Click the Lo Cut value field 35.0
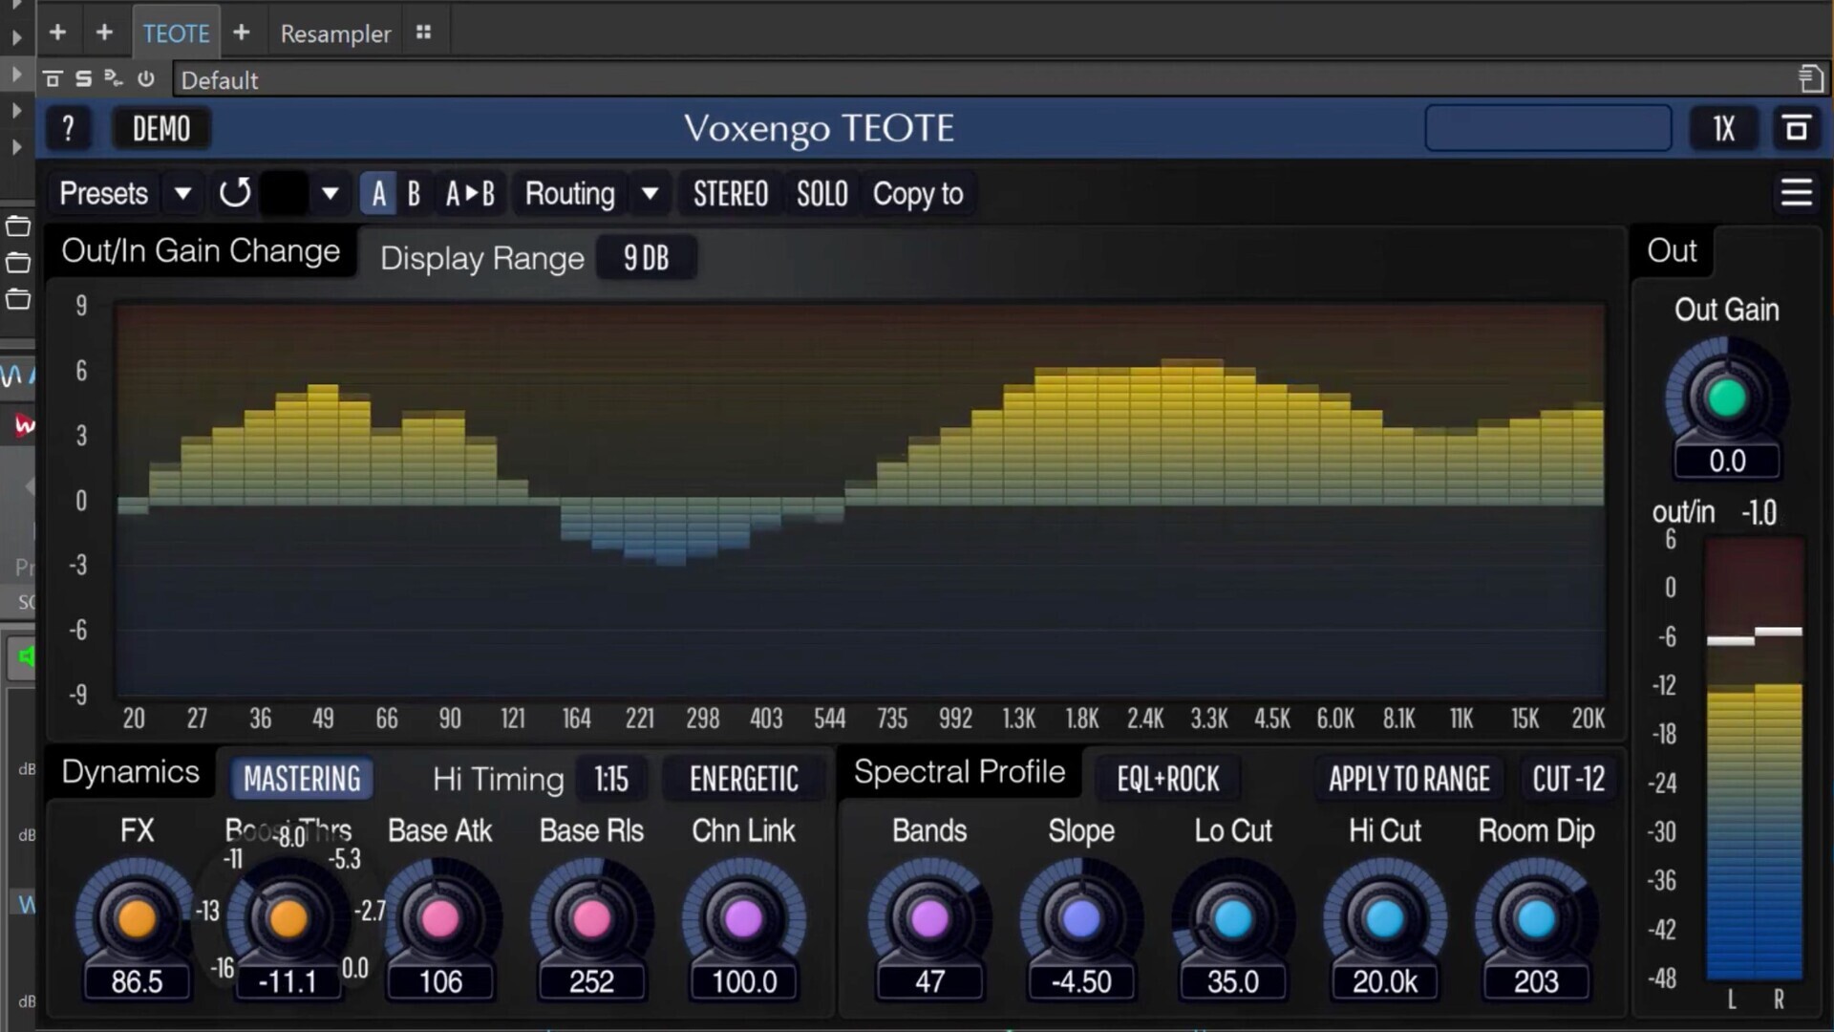Screen dimensions: 1834x1032 point(1232,981)
